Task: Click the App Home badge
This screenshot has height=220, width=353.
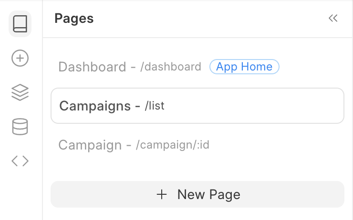Action: pos(244,67)
